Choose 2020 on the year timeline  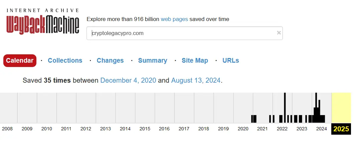[243, 129]
